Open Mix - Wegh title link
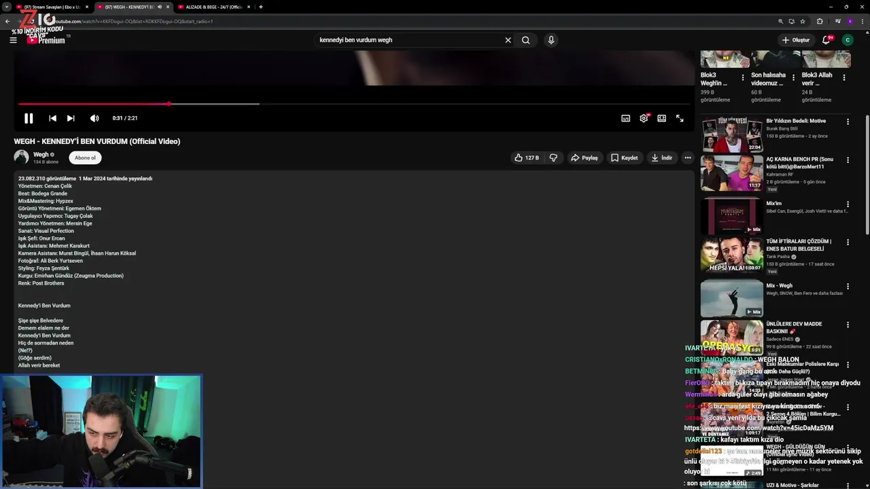This screenshot has width=870, height=489. (780, 286)
